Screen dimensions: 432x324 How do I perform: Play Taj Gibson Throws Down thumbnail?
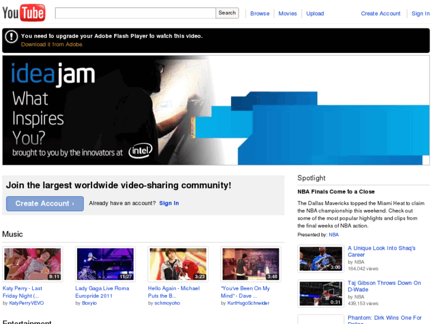[320, 294]
